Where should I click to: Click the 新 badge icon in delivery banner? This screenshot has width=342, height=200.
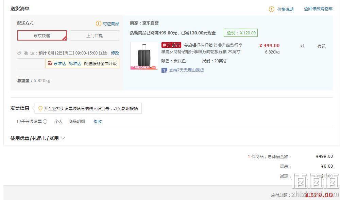point(50,63)
